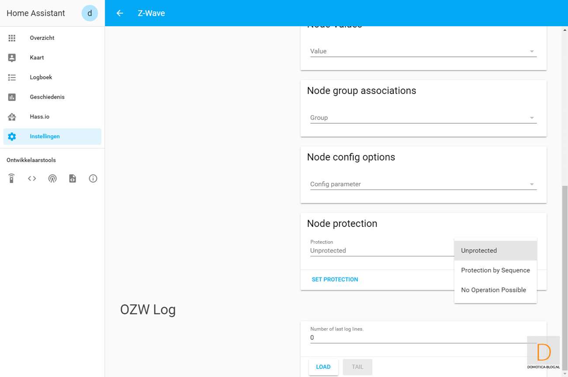Open the Templates developer tool file icon
This screenshot has width=568, height=377.
[x=73, y=178]
